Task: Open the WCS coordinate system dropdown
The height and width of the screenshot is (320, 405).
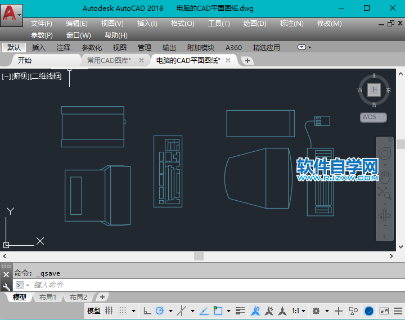Action: pyautogui.click(x=373, y=117)
